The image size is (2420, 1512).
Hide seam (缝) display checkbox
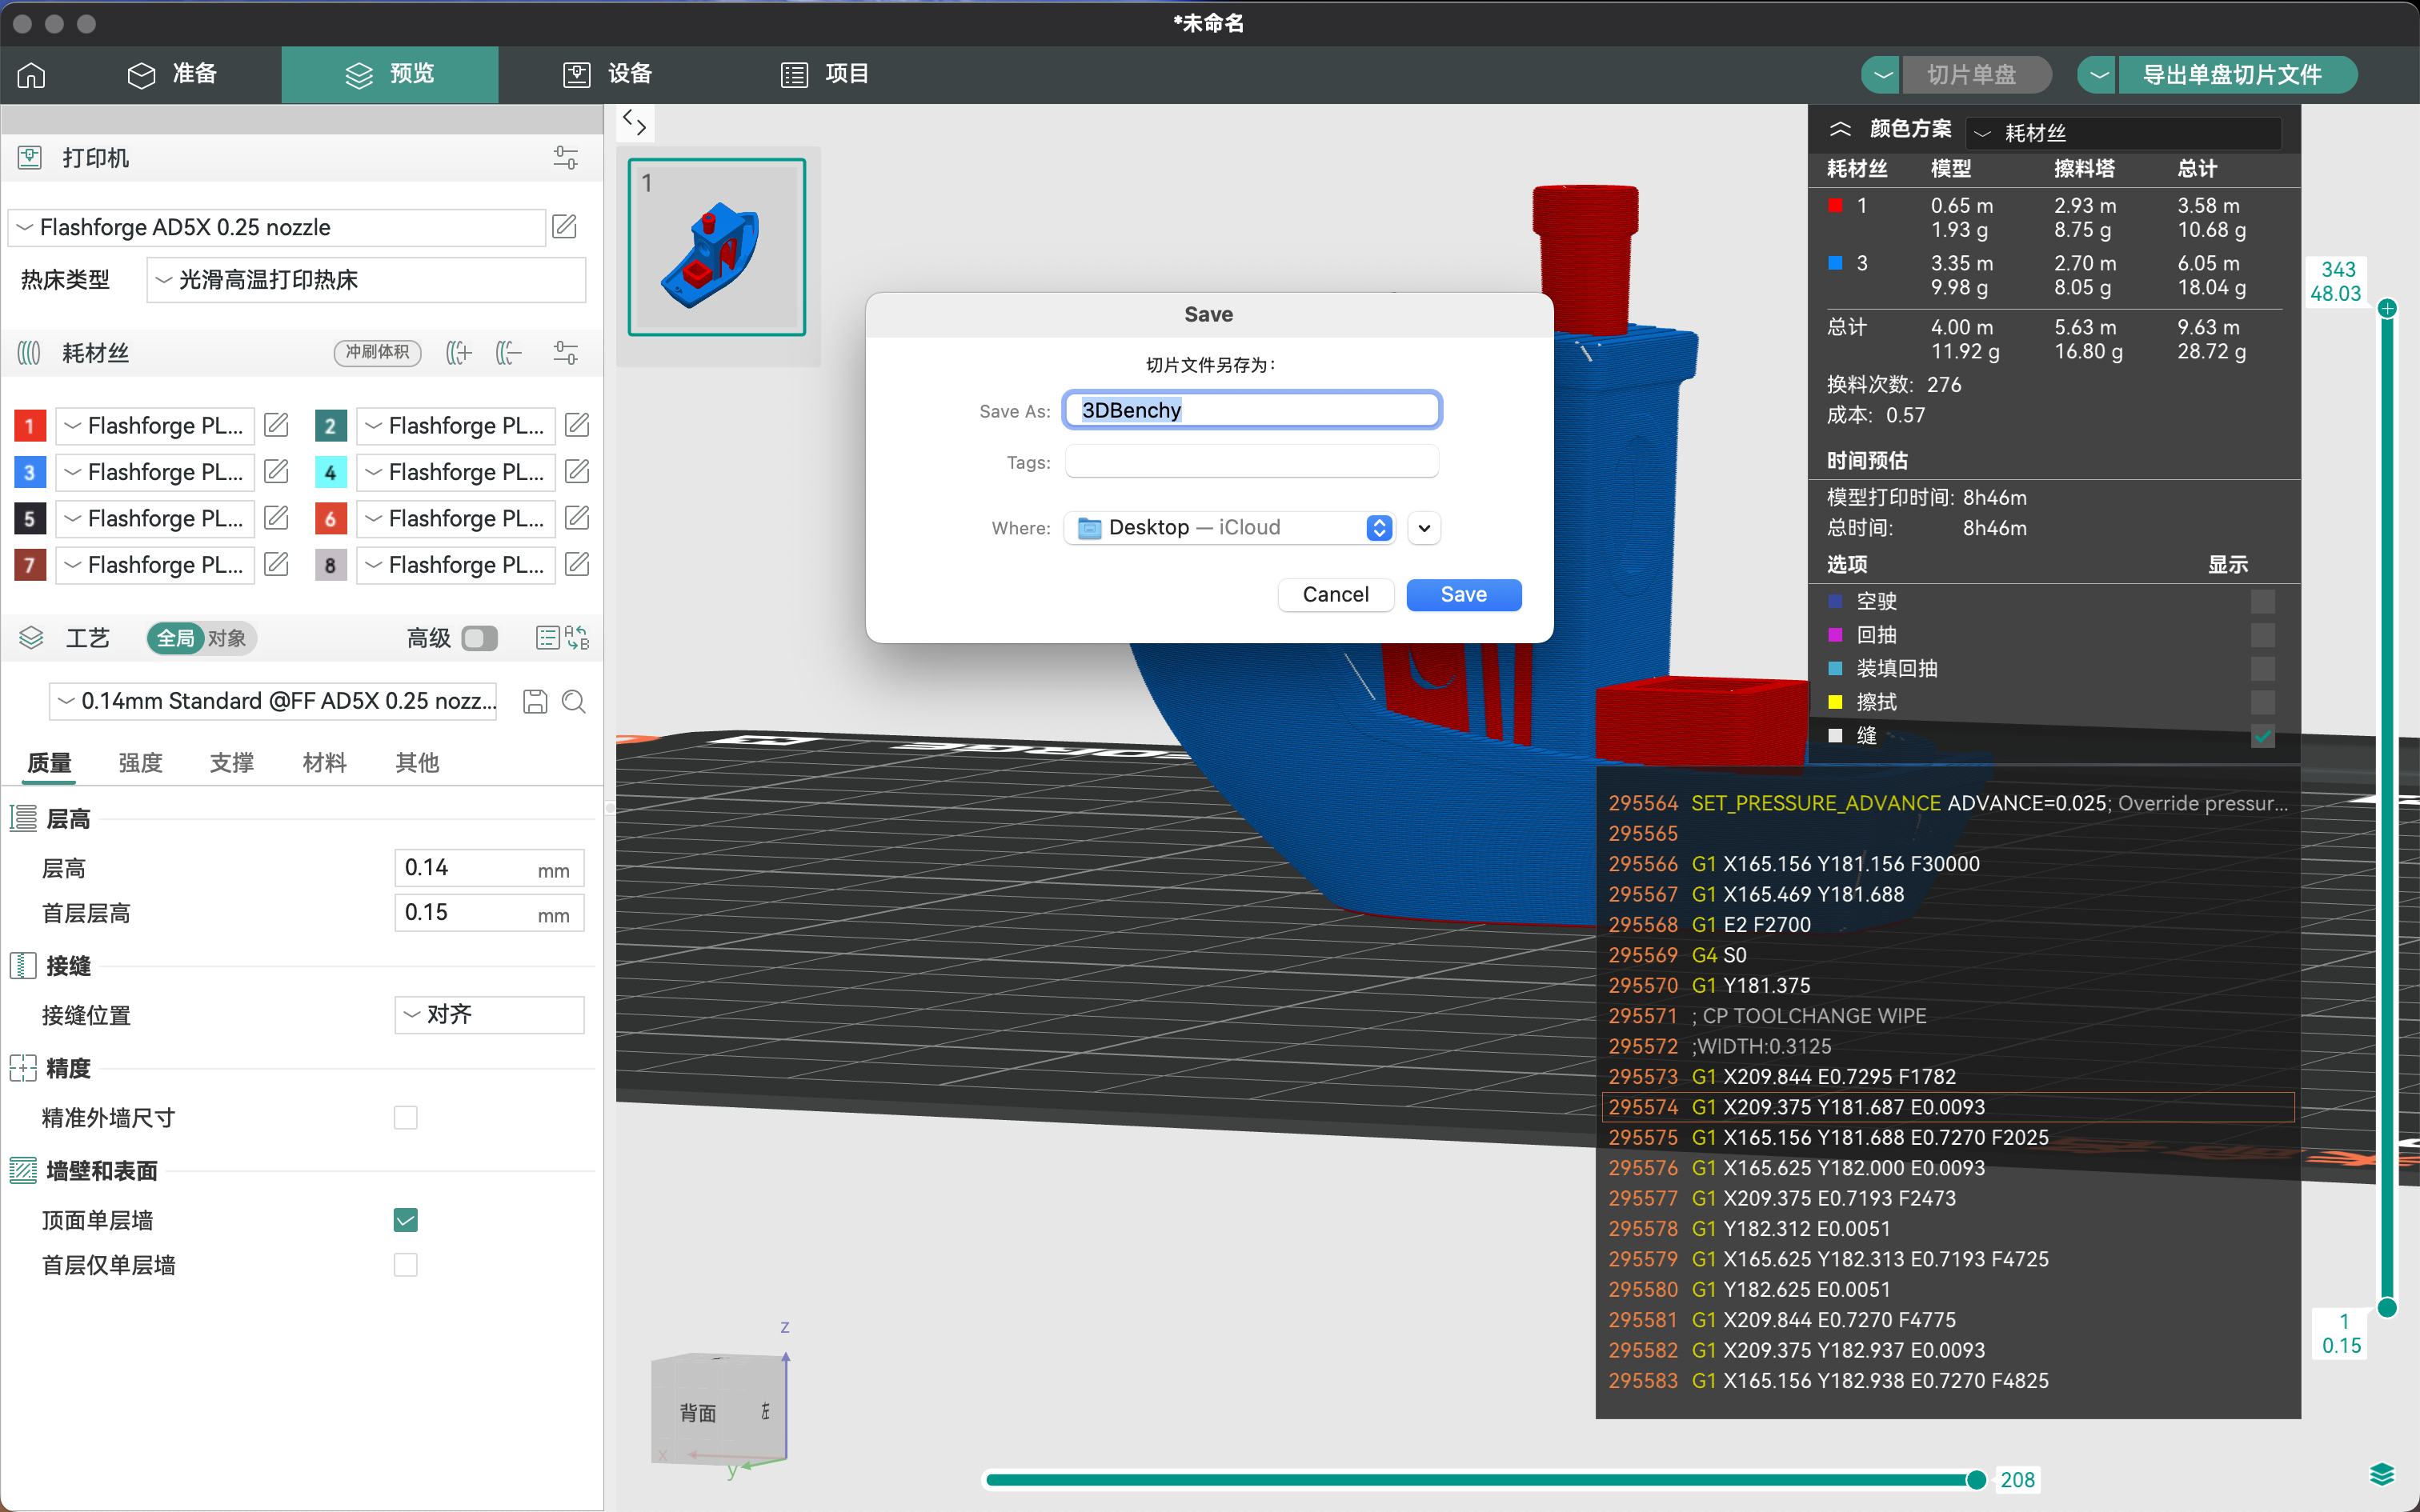pos(2262,736)
